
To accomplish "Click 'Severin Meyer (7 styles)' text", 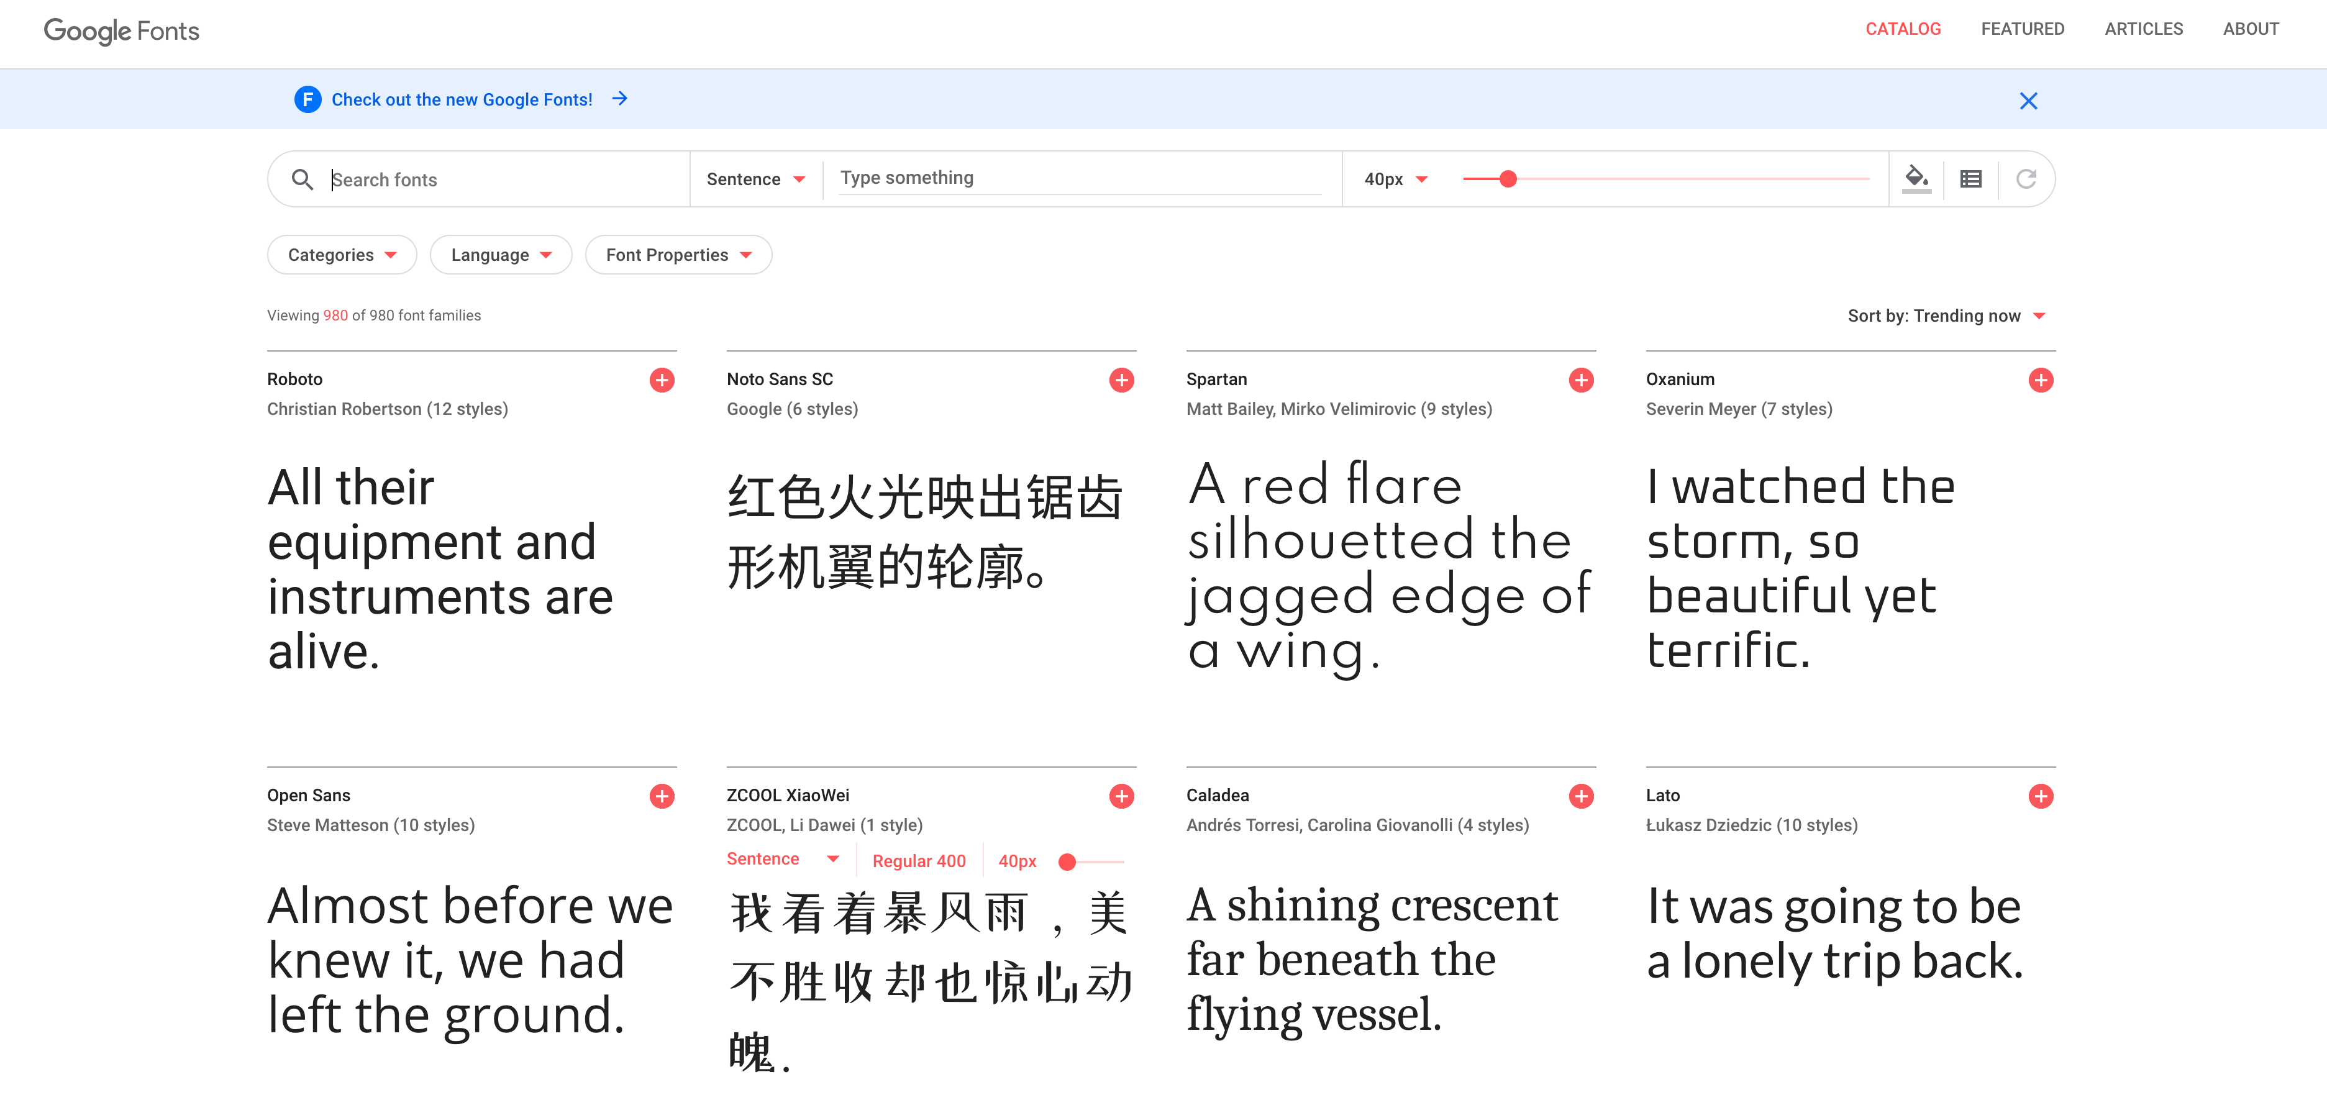I will pyautogui.click(x=1739, y=409).
